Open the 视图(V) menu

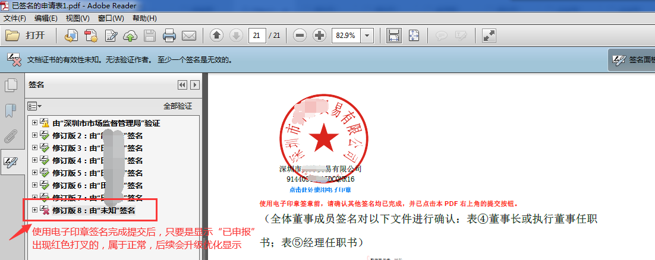pos(78,18)
